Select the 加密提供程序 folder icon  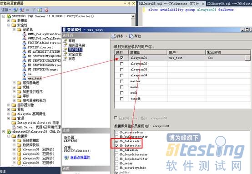pyautogui.click(x=19, y=92)
